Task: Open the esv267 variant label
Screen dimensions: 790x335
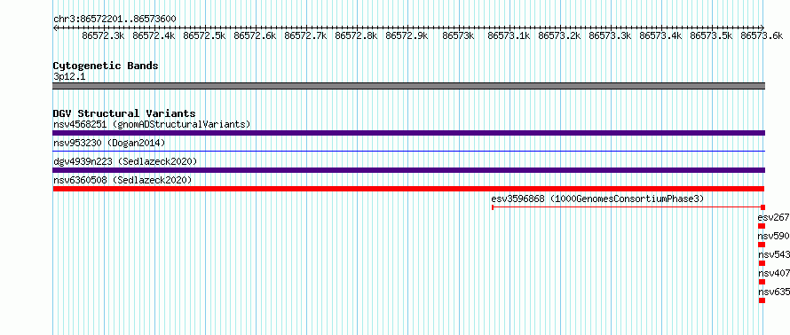Action: tap(773, 217)
